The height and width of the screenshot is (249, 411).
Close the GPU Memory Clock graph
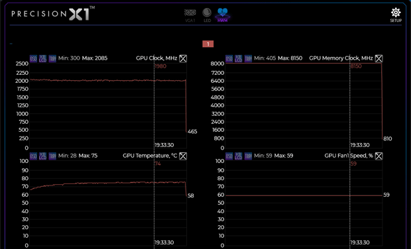pyautogui.click(x=379, y=58)
